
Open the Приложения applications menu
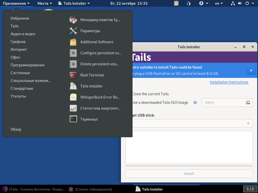[16, 3]
